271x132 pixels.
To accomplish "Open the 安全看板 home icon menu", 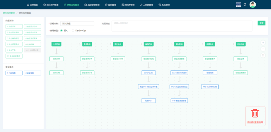I will point(32,5).
